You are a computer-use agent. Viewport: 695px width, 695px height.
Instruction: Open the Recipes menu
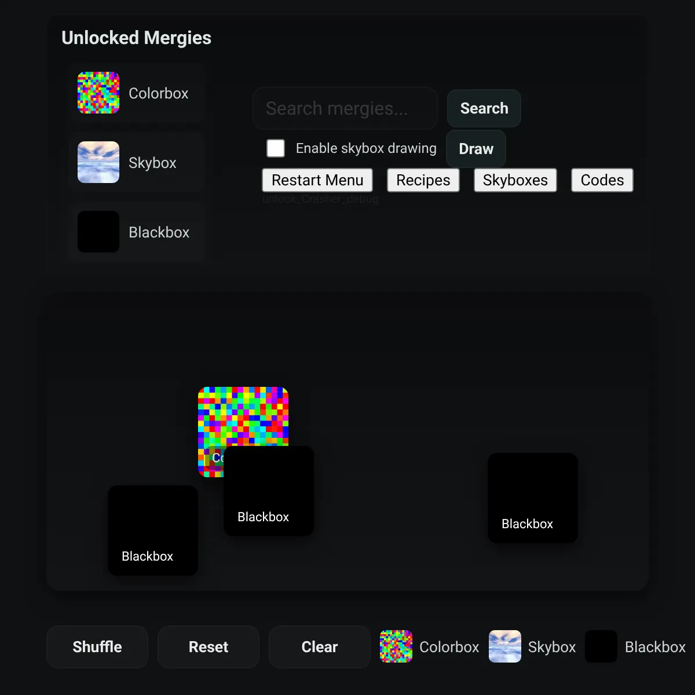point(423,180)
